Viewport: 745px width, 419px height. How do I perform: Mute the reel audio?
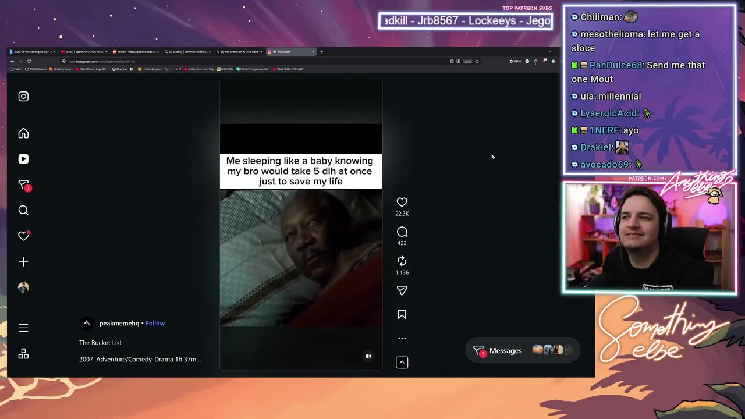point(368,356)
